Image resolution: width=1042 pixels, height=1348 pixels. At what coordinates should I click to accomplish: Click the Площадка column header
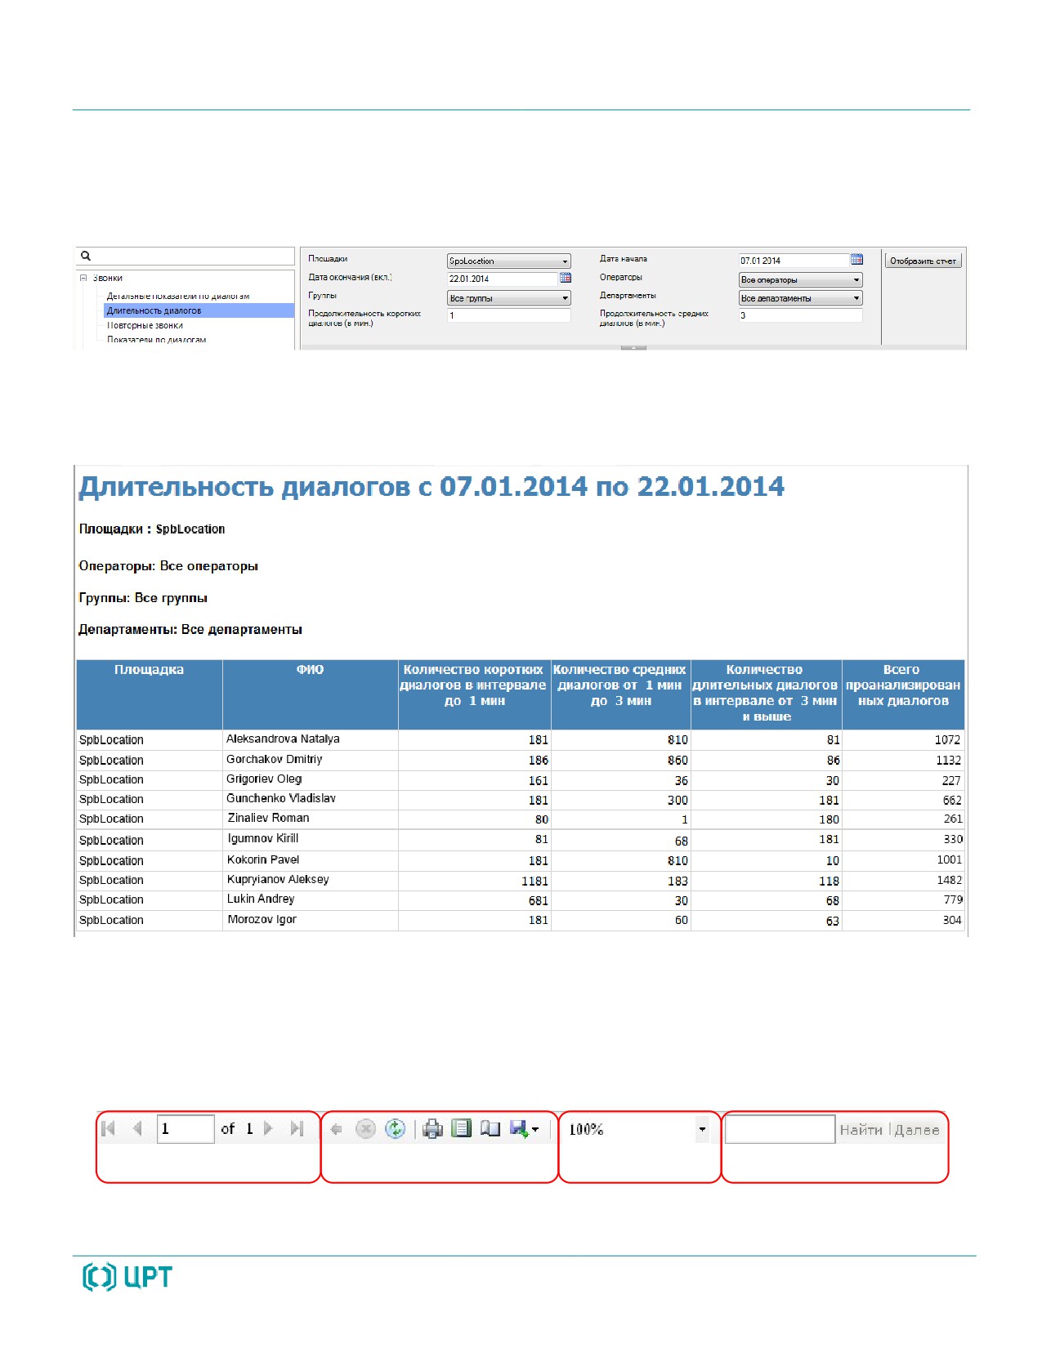point(149,694)
